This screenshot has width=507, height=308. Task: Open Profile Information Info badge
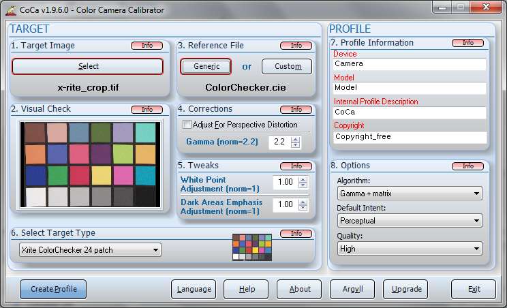pyautogui.click(x=468, y=43)
